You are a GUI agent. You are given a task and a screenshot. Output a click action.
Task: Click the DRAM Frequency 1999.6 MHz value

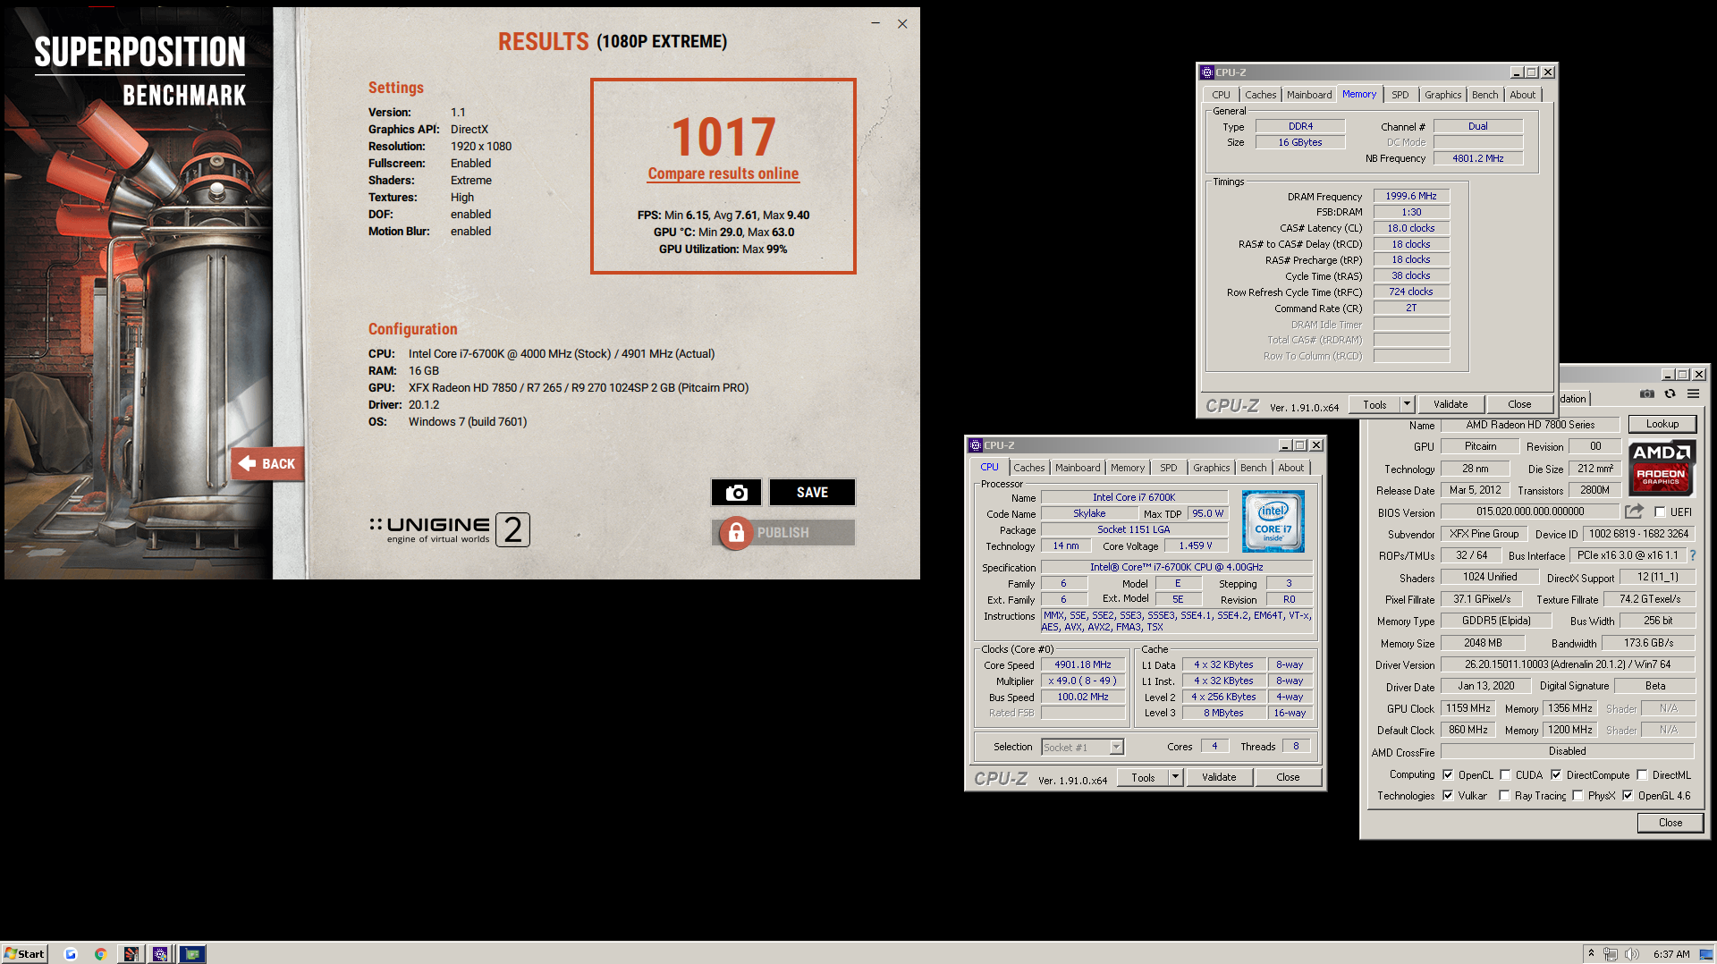(x=1411, y=196)
